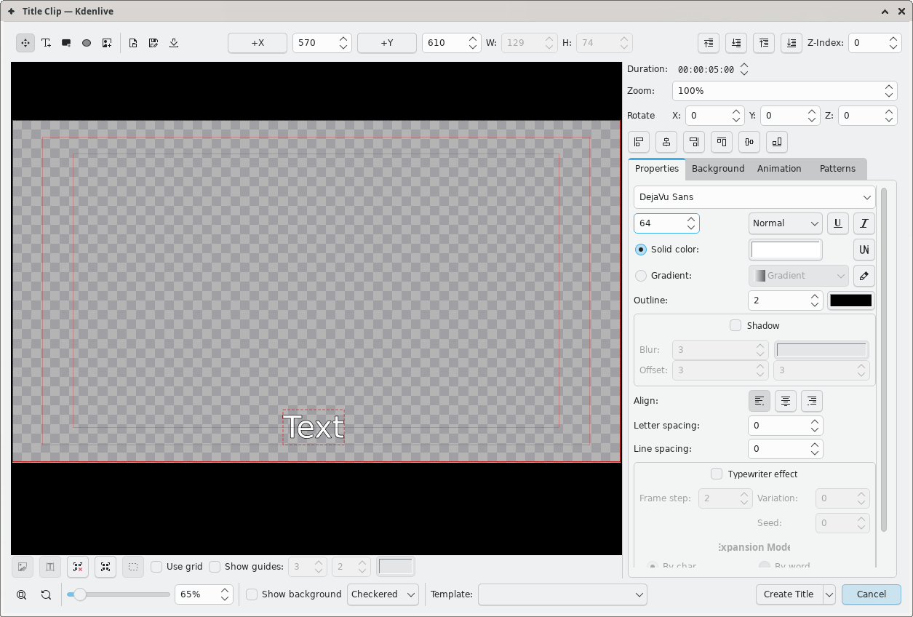
Task: Click the Properties panel vertical scrollbar
Action: pyautogui.click(x=884, y=360)
